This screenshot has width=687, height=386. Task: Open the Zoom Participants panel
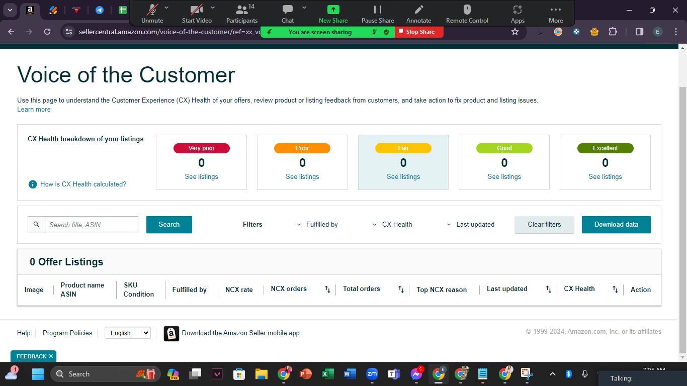coord(242,14)
